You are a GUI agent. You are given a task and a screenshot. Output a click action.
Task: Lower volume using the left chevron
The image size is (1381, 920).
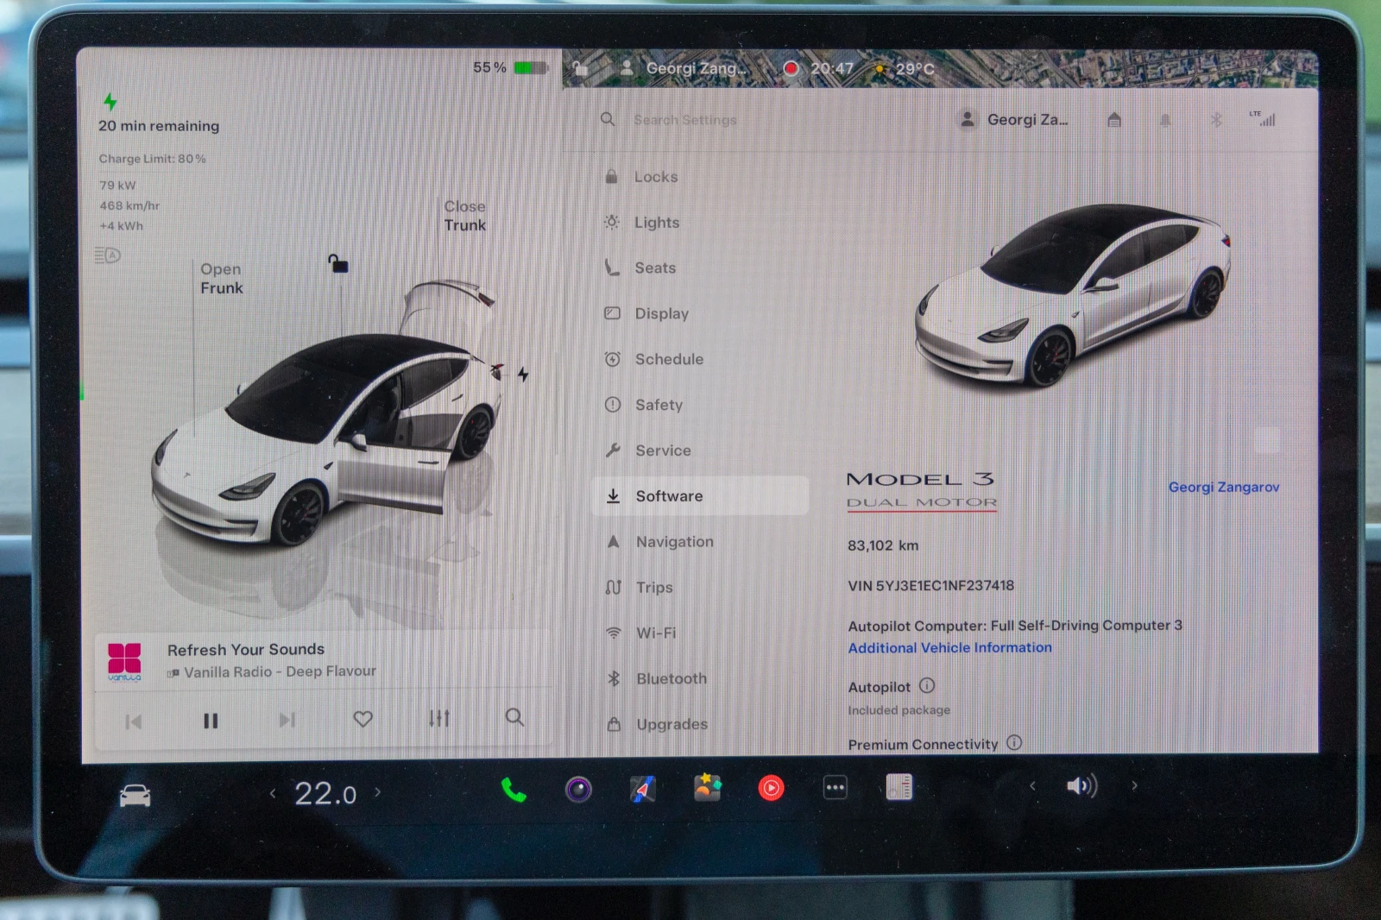1032,786
